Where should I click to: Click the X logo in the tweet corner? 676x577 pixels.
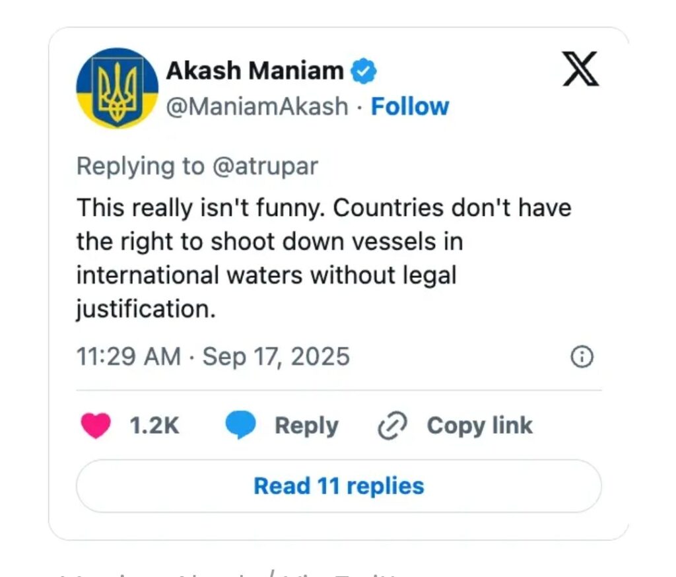click(x=580, y=69)
